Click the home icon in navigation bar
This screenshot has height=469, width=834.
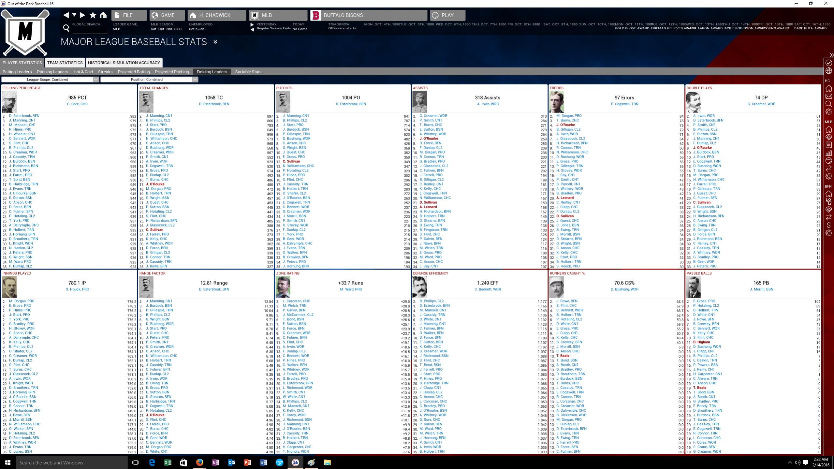pyautogui.click(x=103, y=15)
